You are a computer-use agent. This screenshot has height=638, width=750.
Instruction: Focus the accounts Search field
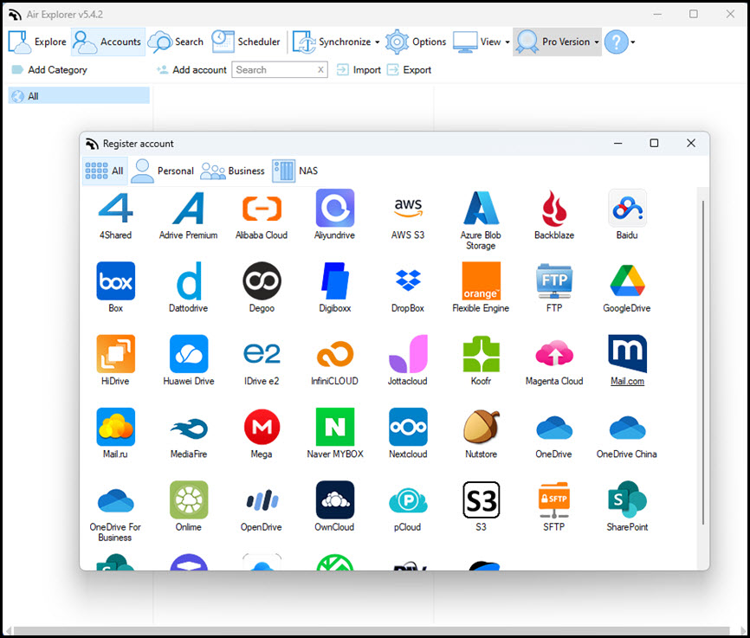pyautogui.click(x=280, y=70)
